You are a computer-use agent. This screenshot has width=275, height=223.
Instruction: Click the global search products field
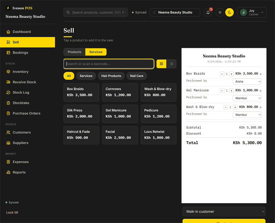[96, 12]
